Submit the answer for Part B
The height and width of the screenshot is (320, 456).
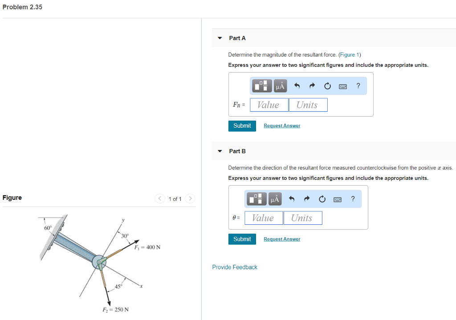(x=242, y=239)
